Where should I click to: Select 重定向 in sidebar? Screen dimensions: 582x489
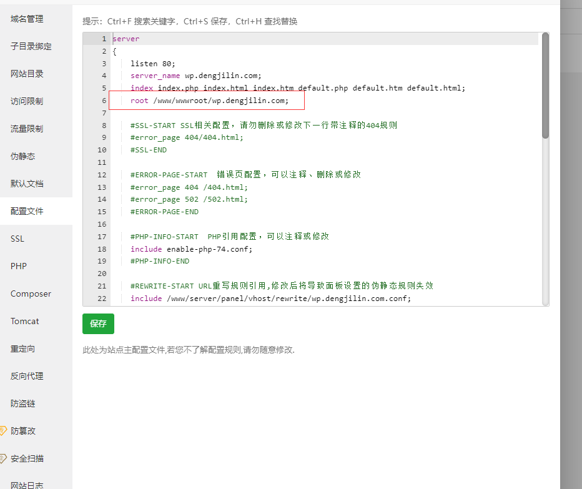coord(22,348)
